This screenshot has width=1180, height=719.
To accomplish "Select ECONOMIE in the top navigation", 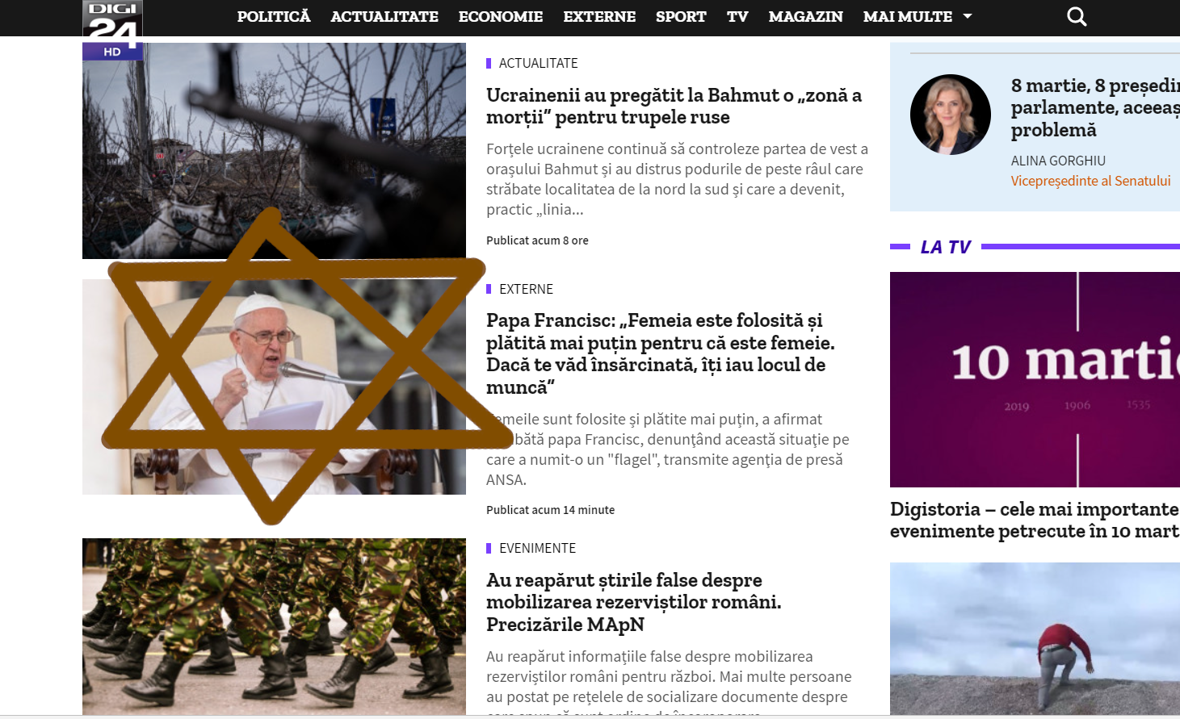I will [x=501, y=16].
